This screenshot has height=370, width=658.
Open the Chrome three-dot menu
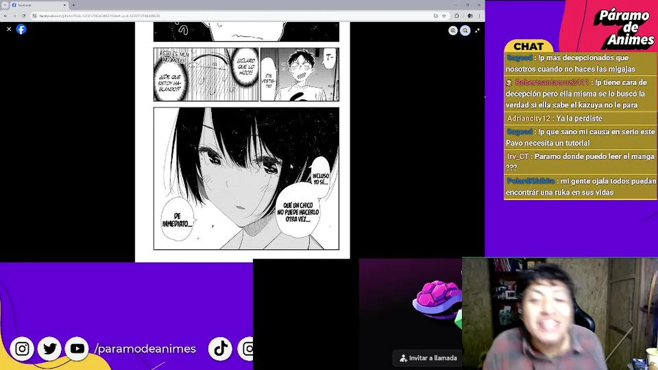pos(479,16)
